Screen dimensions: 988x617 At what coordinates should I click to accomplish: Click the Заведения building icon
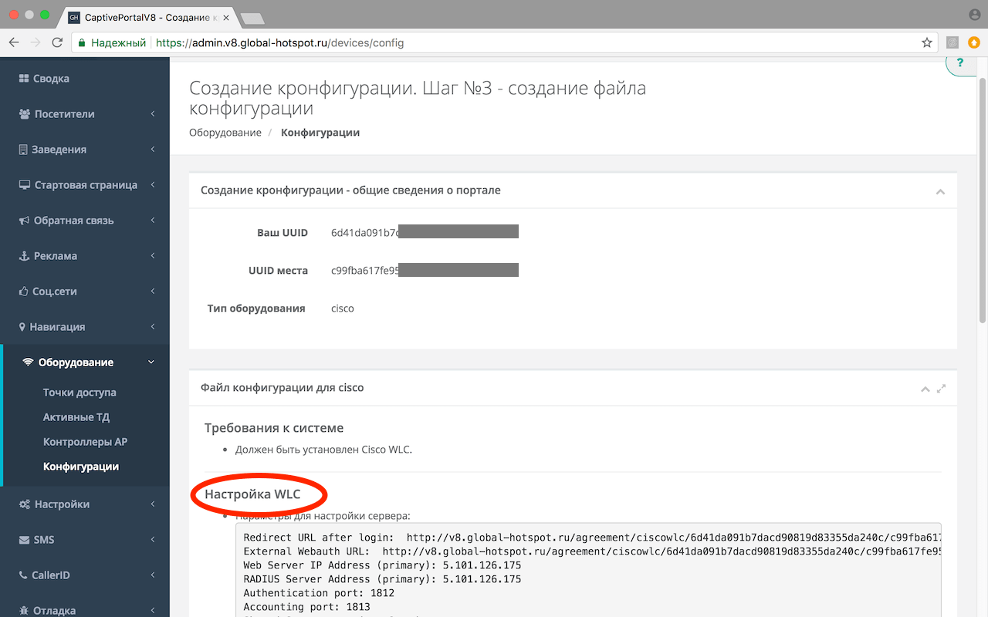(23, 150)
